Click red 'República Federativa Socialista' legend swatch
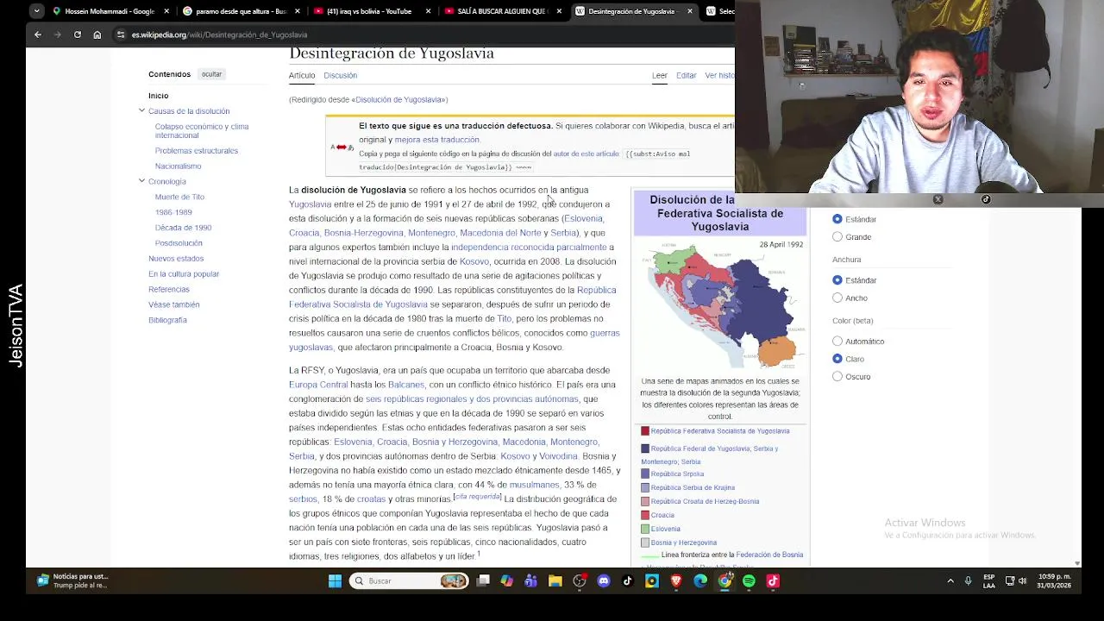 (645, 431)
